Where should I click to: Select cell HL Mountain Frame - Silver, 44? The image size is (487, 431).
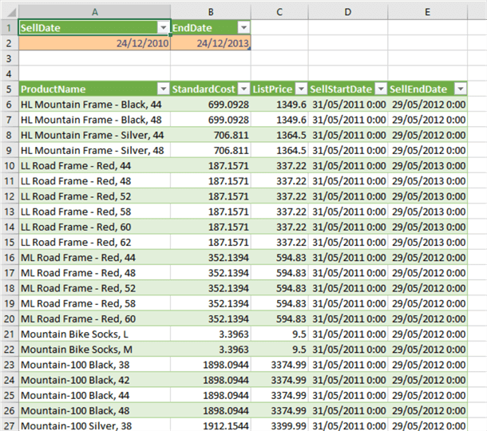click(x=95, y=135)
